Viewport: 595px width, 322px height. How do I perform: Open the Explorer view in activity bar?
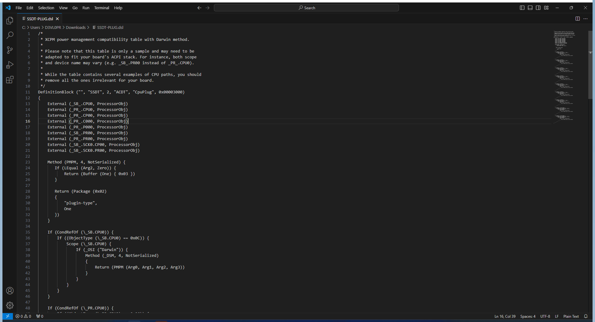click(x=10, y=20)
